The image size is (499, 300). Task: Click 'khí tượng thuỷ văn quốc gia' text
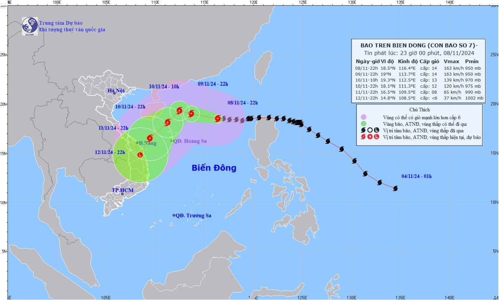[x=72, y=29]
